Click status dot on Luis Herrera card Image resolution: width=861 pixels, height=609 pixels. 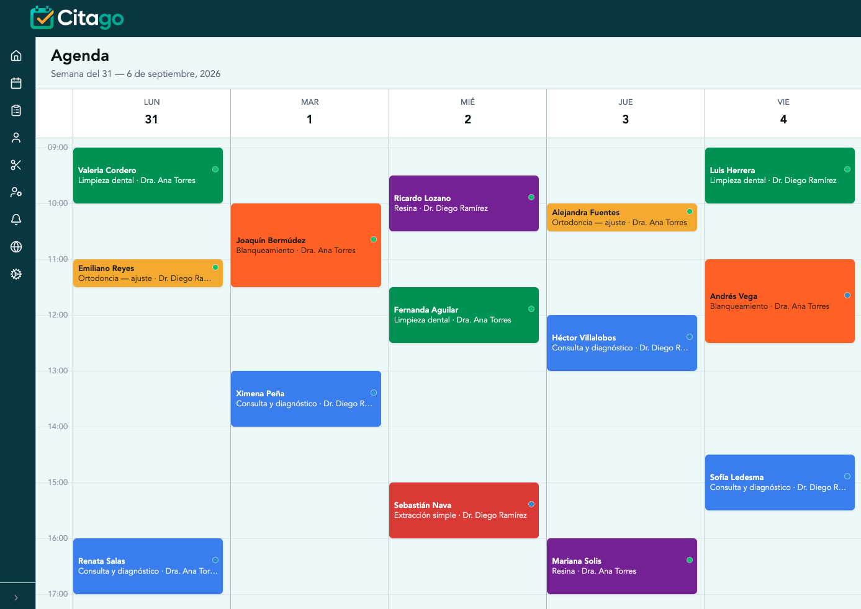point(847,169)
